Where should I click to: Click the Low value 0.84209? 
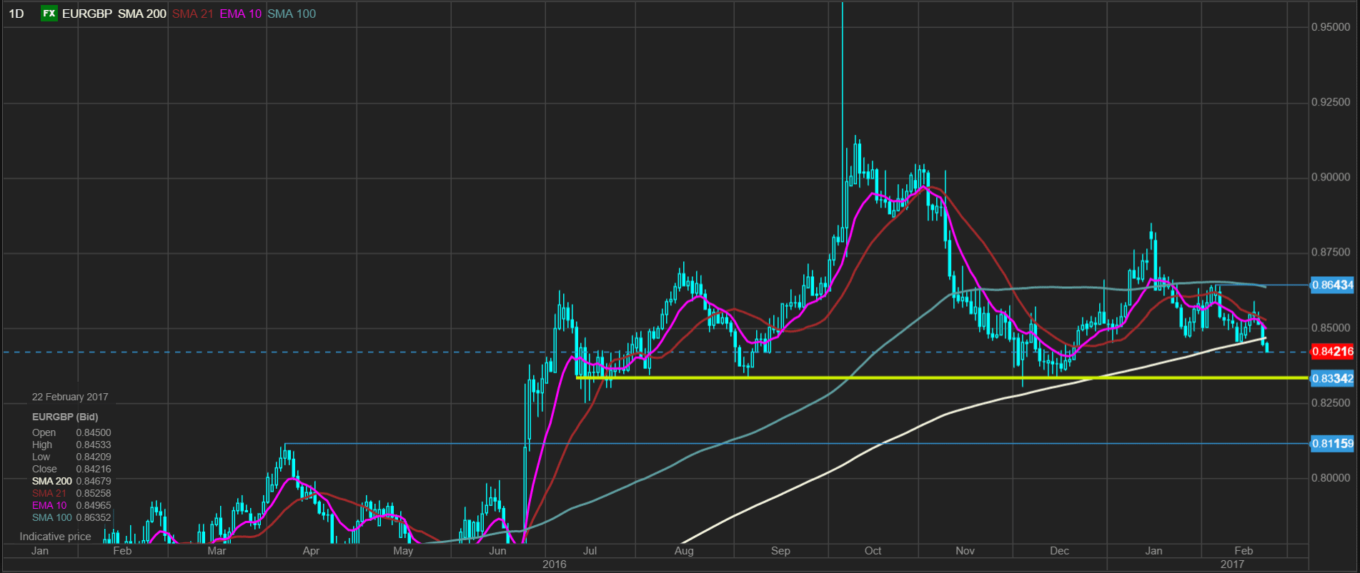(94, 457)
